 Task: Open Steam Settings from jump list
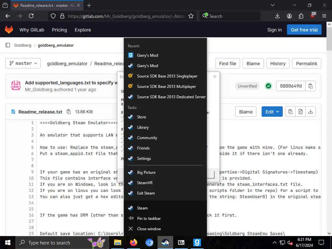tap(165, 158)
